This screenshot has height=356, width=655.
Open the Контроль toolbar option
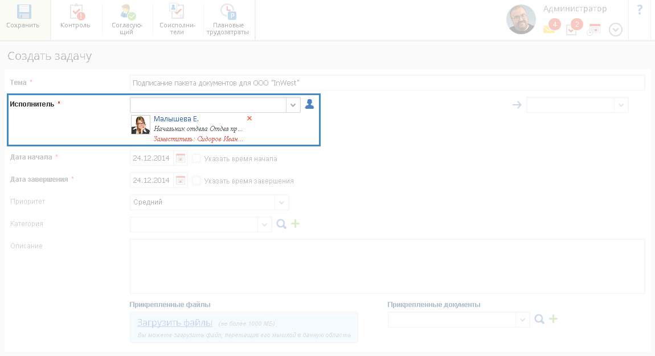pyautogui.click(x=75, y=14)
